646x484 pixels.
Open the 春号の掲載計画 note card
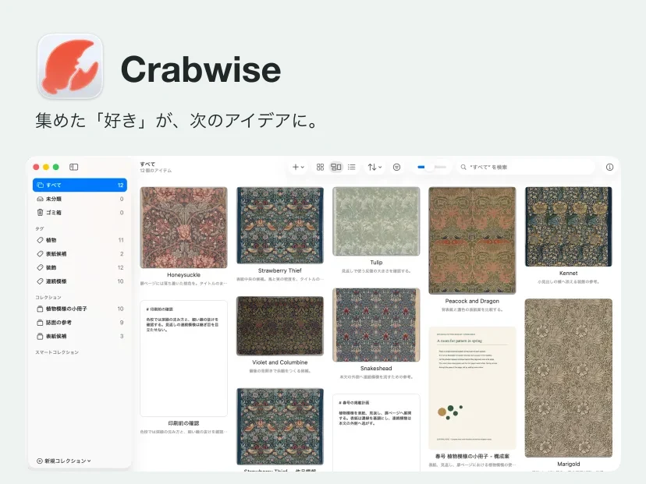(376, 432)
